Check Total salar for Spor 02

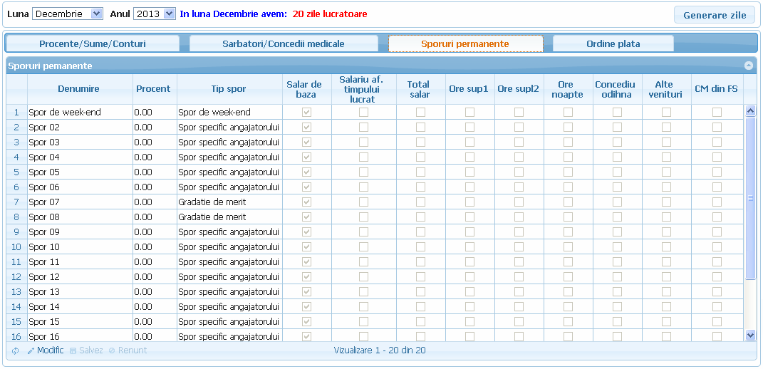(x=420, y=128)
